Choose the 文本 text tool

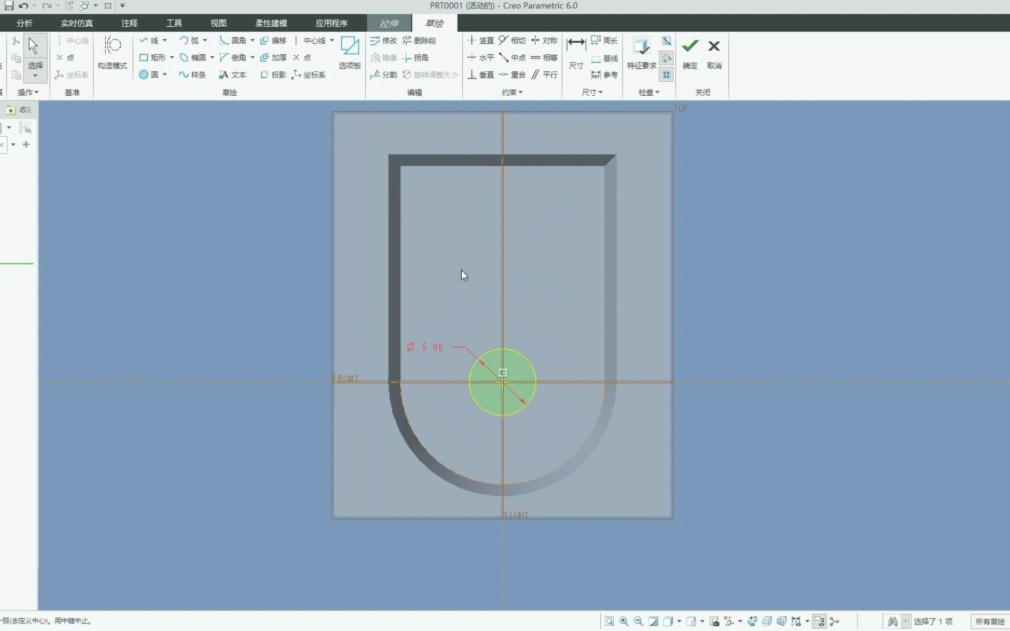(x=233, y=75)
